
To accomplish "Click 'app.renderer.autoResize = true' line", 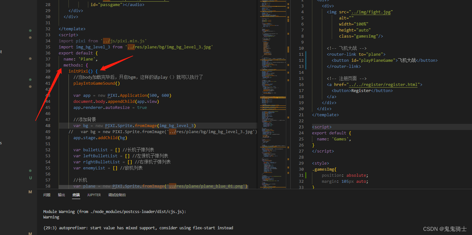I will point(110,107).
